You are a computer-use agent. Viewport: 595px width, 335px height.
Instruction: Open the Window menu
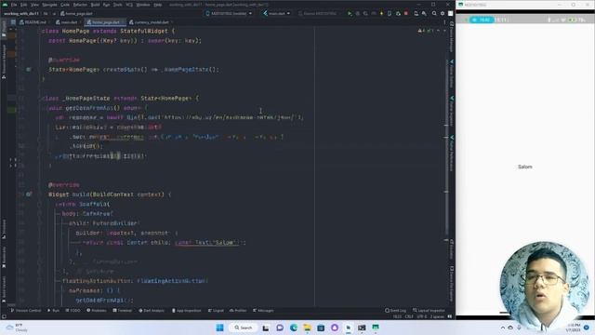pos(143,5)
